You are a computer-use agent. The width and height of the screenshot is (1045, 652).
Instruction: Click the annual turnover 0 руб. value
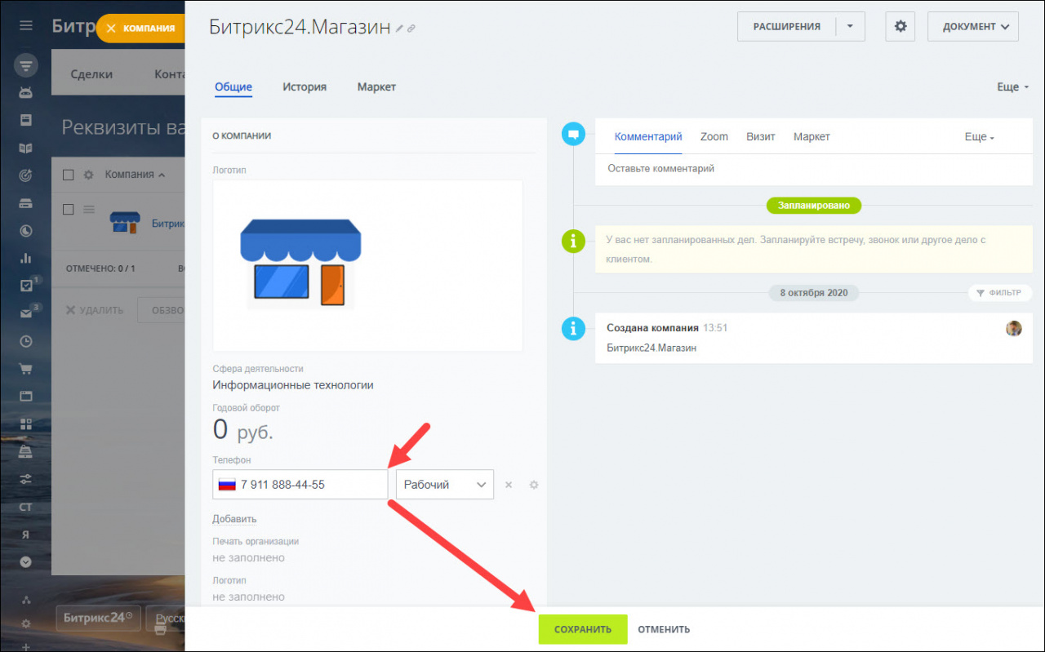[243, 430]
